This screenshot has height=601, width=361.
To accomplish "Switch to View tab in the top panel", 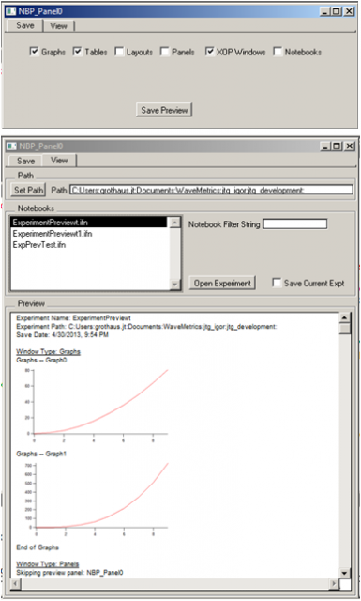I will [x=58, y=26].
